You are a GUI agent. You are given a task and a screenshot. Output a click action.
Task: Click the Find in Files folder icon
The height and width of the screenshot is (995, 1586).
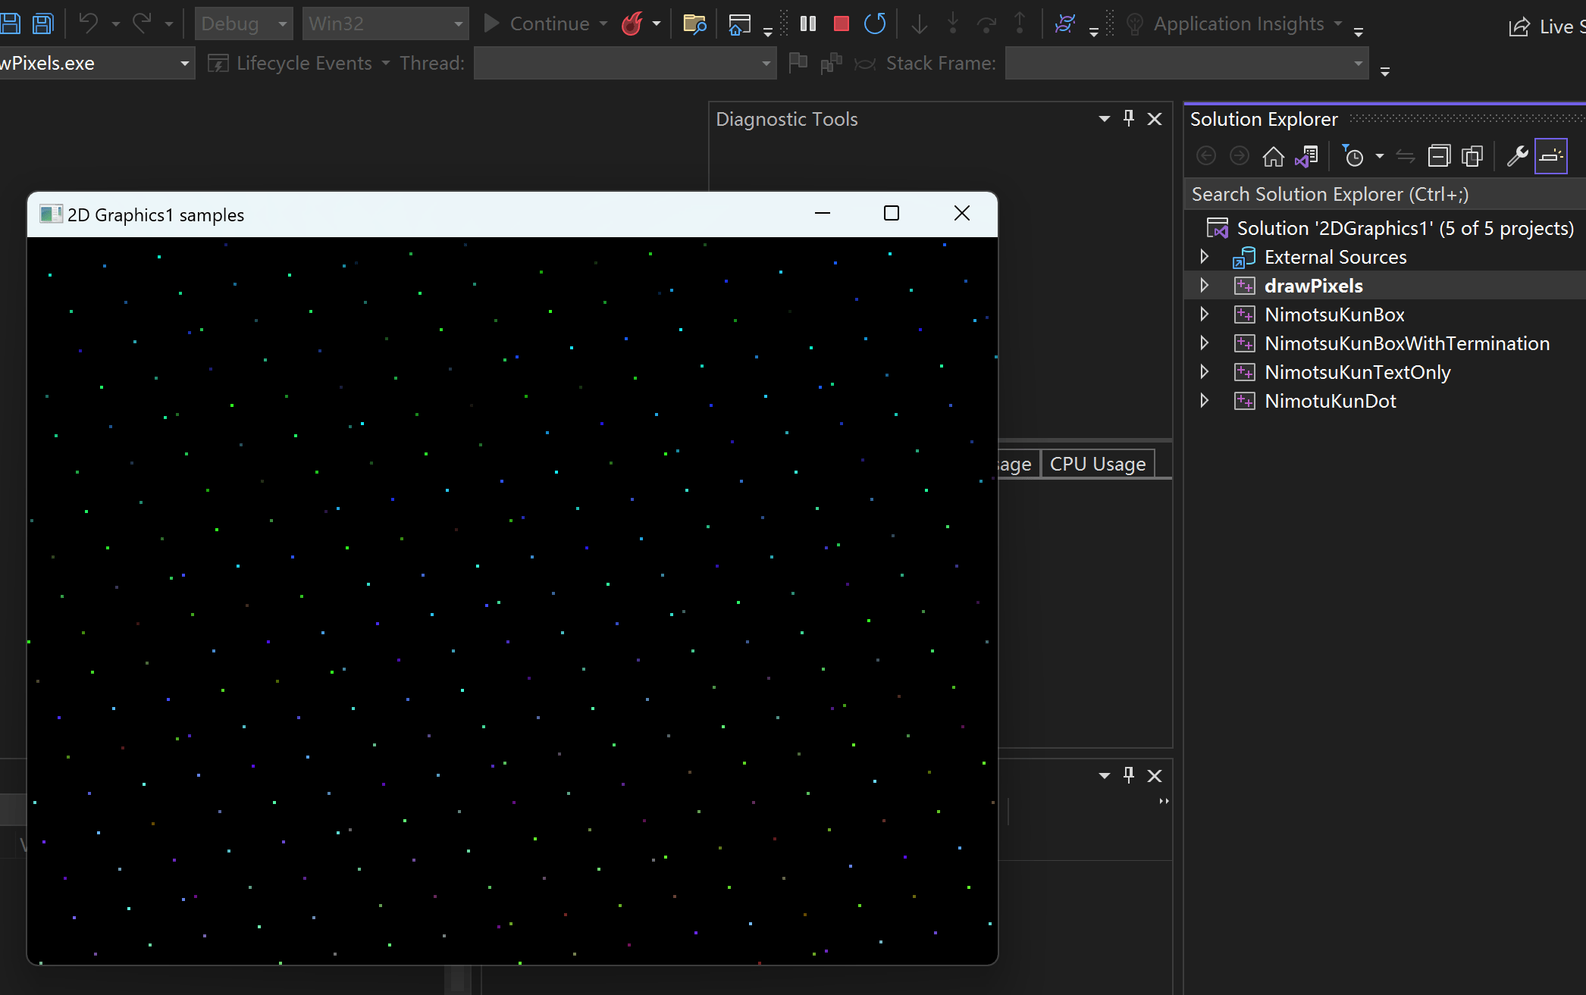pyautogui.click(x=694, y=23)
